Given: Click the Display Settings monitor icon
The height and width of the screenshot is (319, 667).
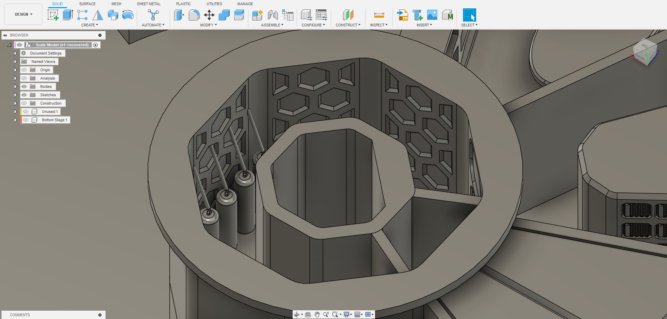Looking at the screenshot, I should (x=347, y=314).
